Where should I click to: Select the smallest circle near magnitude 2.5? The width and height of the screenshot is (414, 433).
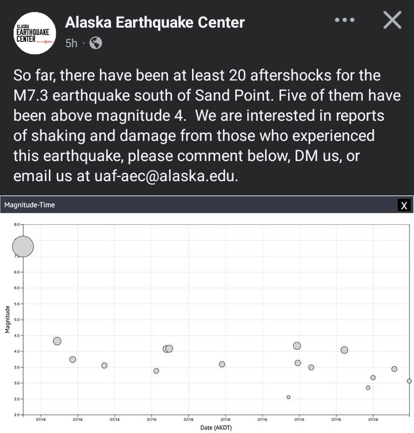tap(289, 397)
